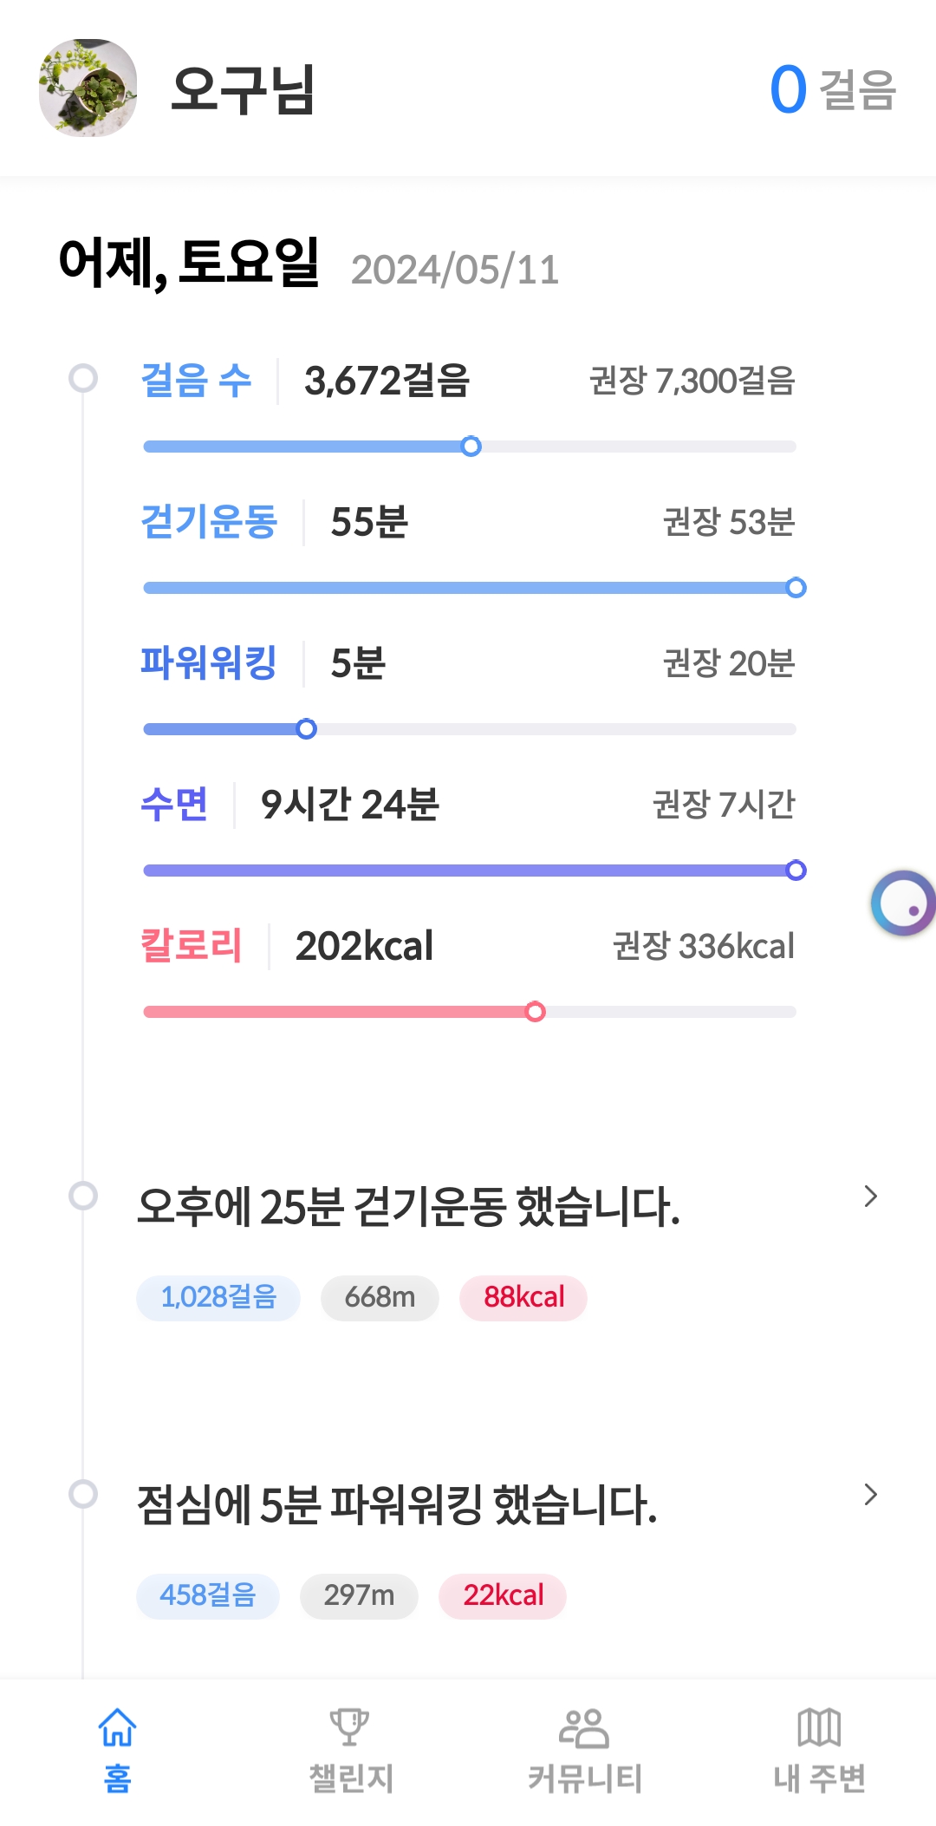Expand the afternoon 25-minute walking entry
Screen dimensions: 936x1826
(x=870, y=1197)
